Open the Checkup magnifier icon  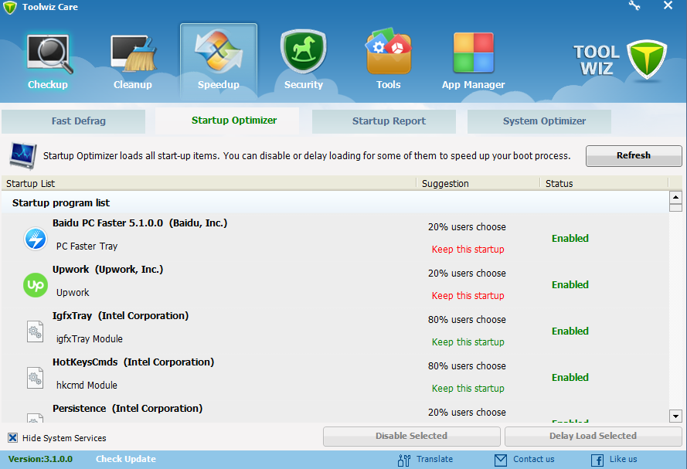[x=49, y=54]
